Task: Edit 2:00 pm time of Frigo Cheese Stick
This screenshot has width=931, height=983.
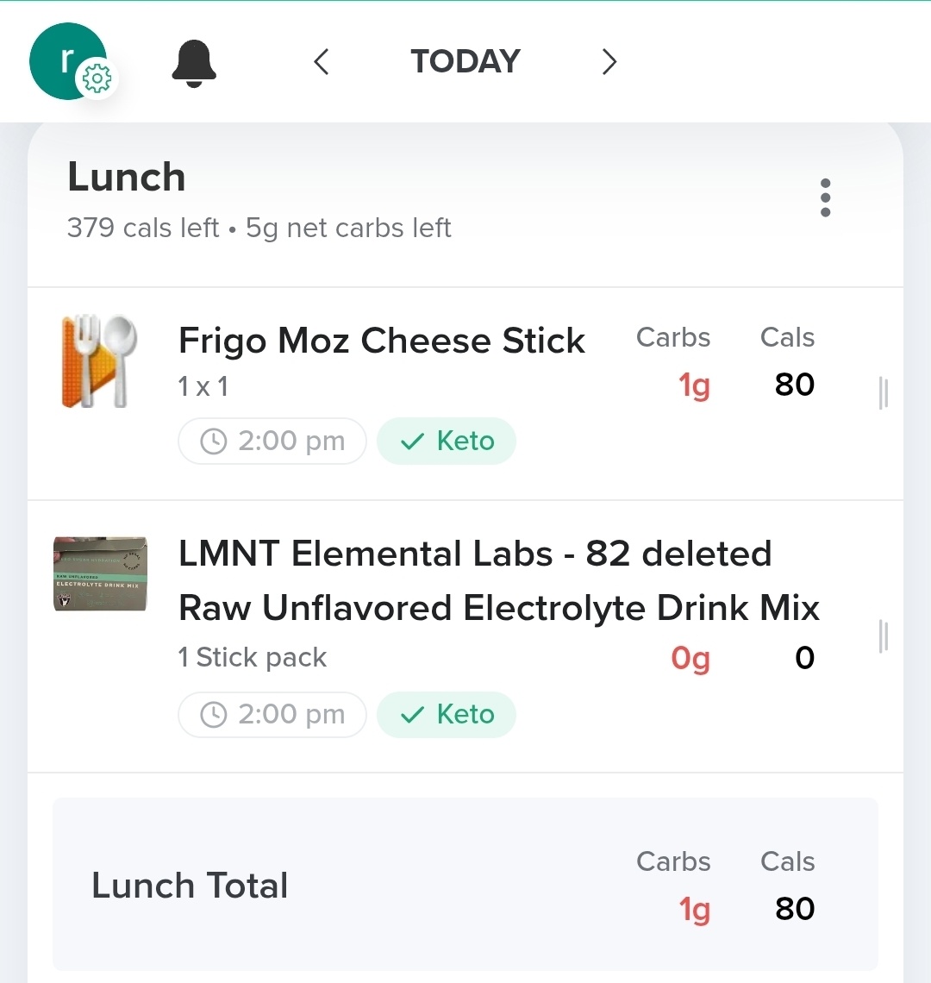Action: (272, 441)
